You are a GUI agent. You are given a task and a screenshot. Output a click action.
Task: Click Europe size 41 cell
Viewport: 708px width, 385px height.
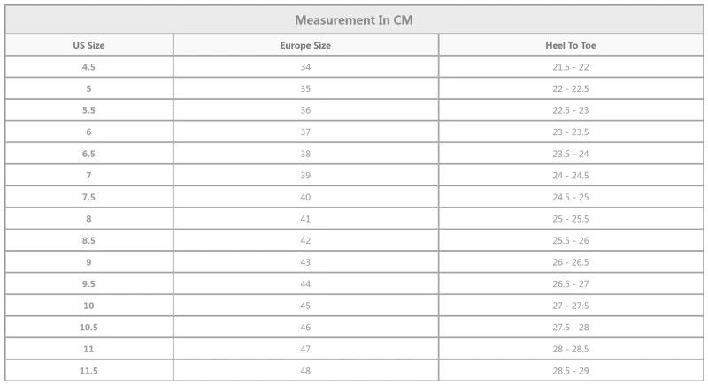[305, 219]
